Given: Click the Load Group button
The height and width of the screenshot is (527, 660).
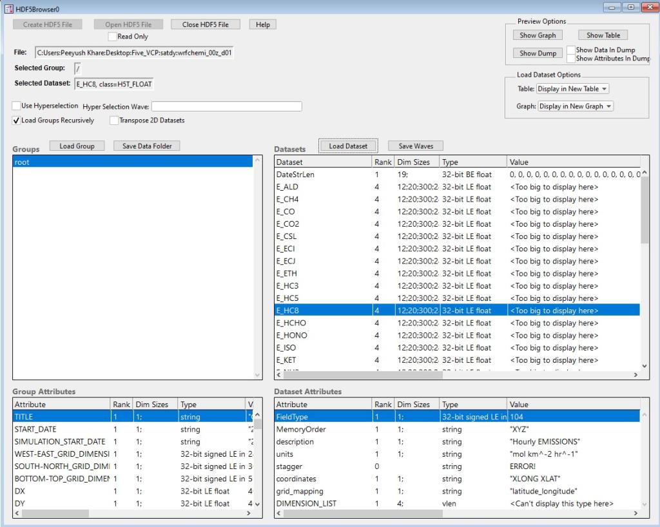Looking at the screenshot, I should click(x=77, y=146).
